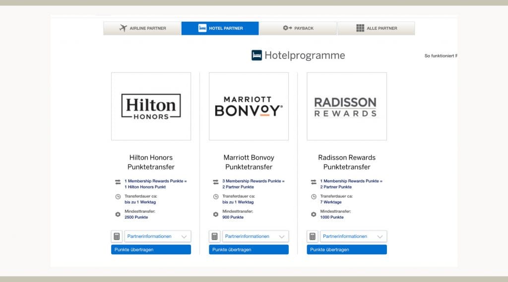Click 'Radisson Rewards Punktetransfer' title
The width and height of the screenshot is (508, 282).
tap(347, 162)
